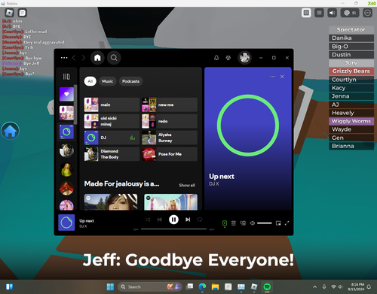This screenshot has width=377, height=294.
Task: Open the Windows Start menu
Action: pyautogui.click(x=110, y=286)
